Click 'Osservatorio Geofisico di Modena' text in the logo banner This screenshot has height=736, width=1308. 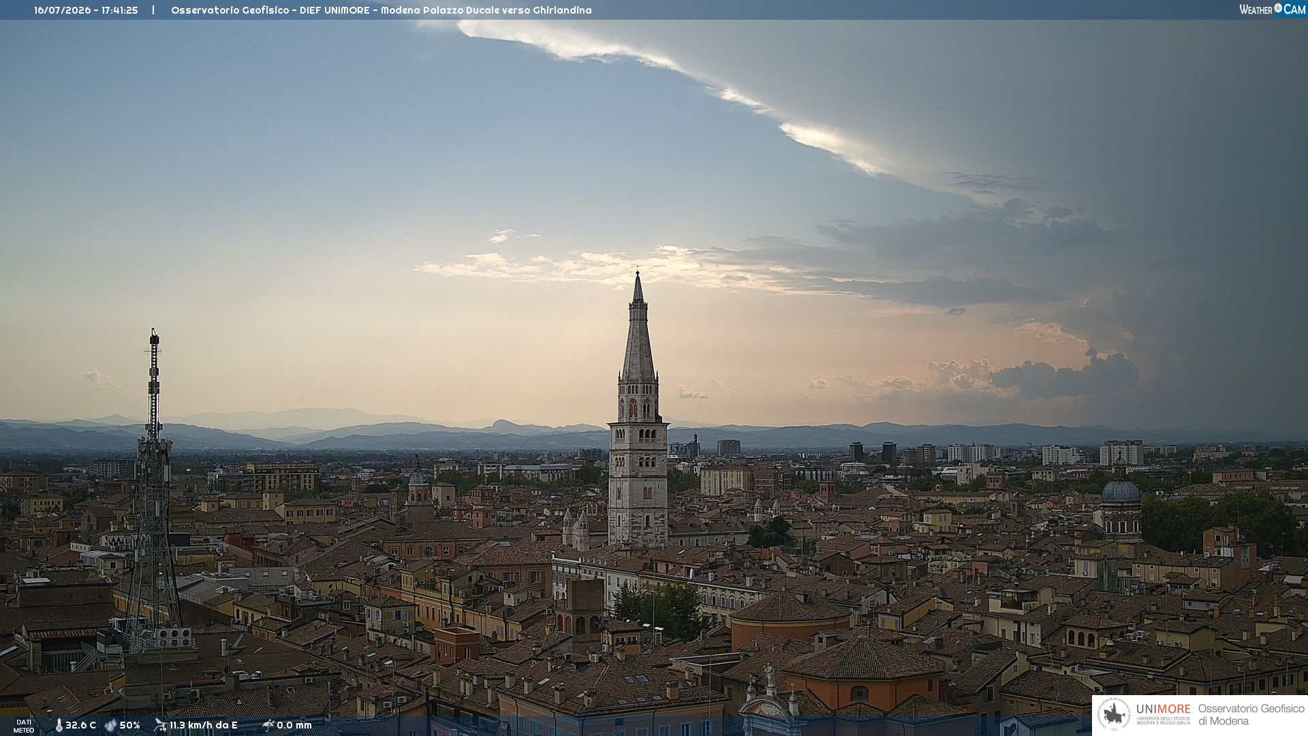tap(1251, 715)
